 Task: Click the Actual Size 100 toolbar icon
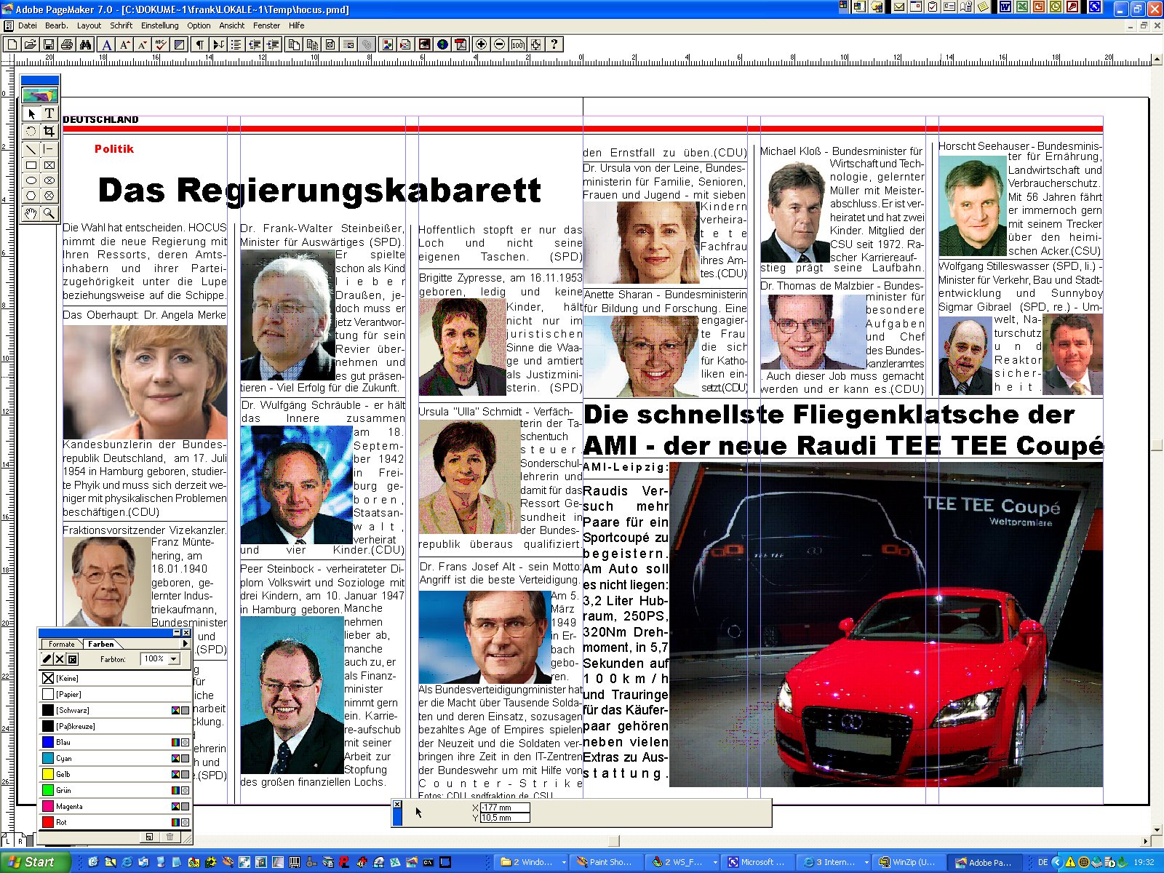click(517, 44)
